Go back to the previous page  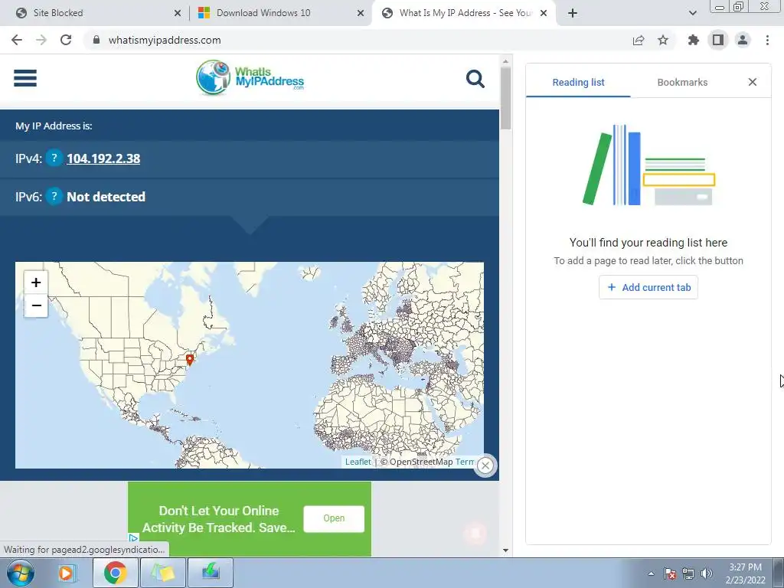(x=17, y=40)
